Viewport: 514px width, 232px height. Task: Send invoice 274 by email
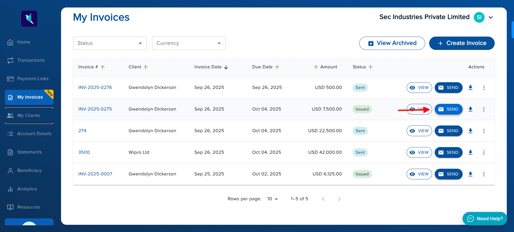tap(448, 131)
